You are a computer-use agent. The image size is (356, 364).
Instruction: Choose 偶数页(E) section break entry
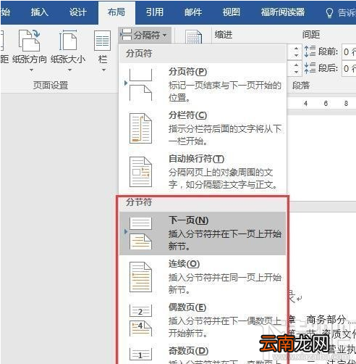tap(203, 320)
